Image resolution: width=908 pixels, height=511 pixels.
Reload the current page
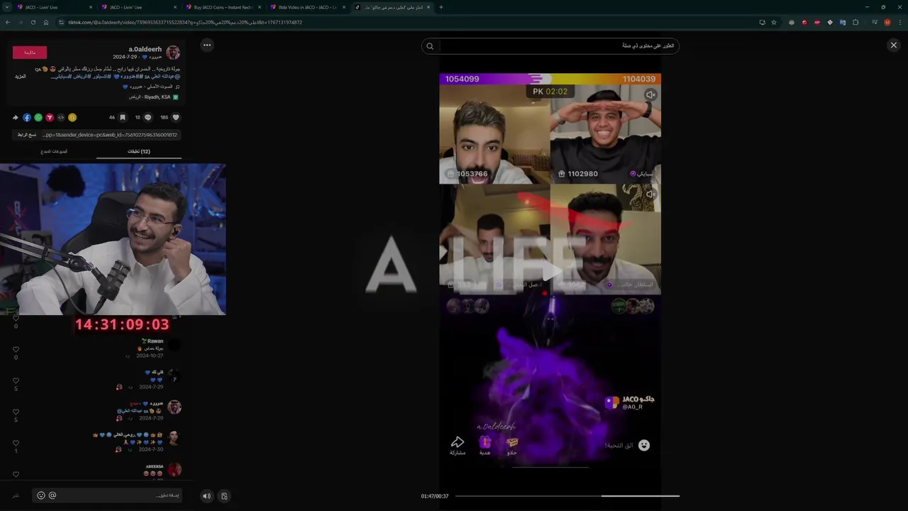click(x=33, y=22)
